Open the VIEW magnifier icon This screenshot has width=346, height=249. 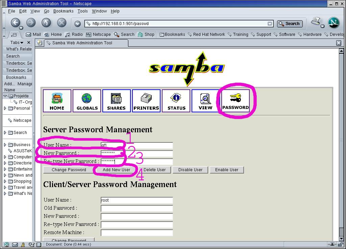click(x=205, y=100)
